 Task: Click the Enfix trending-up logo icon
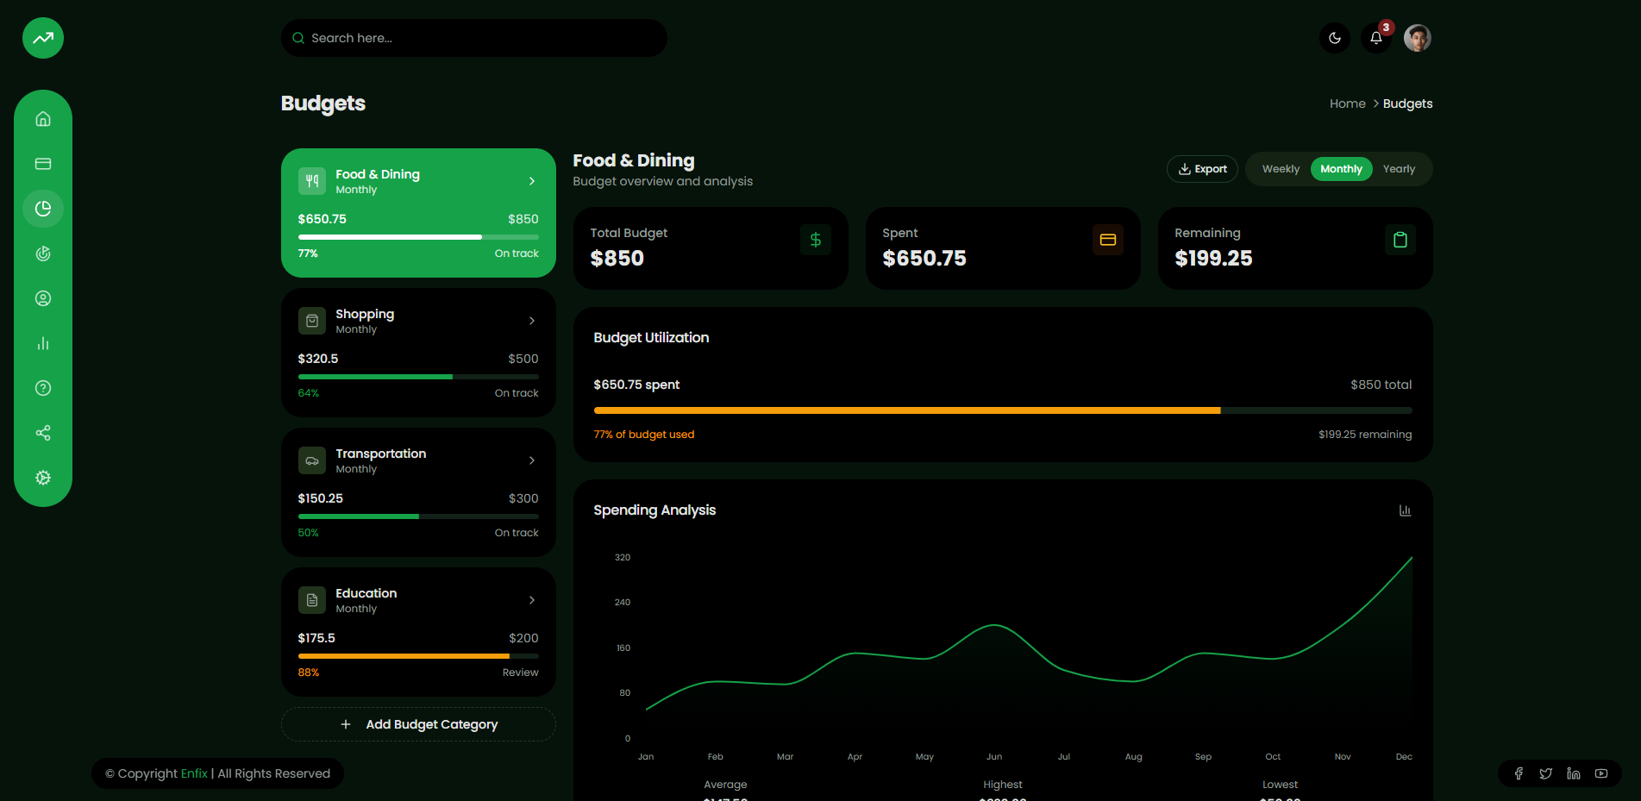click(43, 38)
